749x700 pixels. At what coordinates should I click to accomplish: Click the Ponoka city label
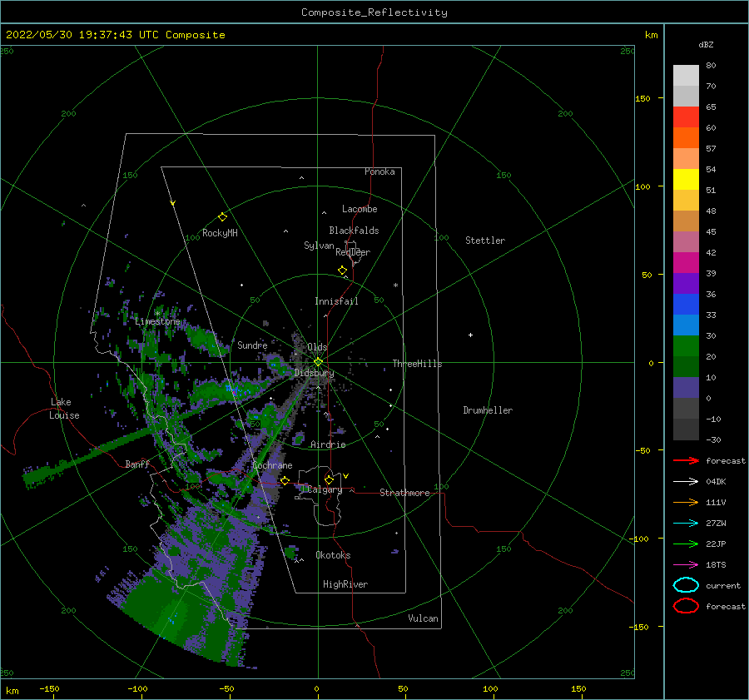point(379,171)
